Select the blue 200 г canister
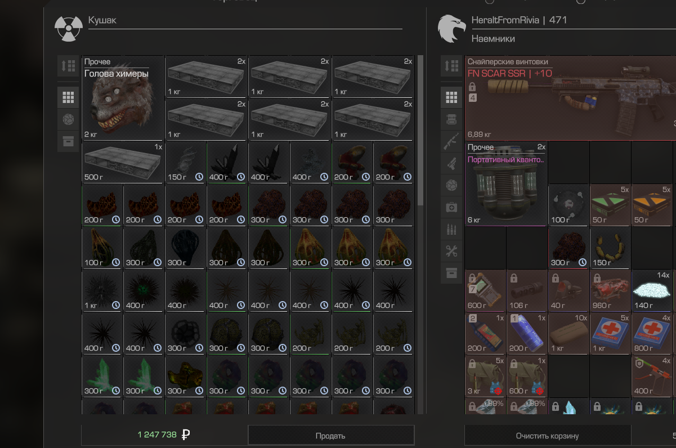 pyautogui.click(x=527, y=333)
